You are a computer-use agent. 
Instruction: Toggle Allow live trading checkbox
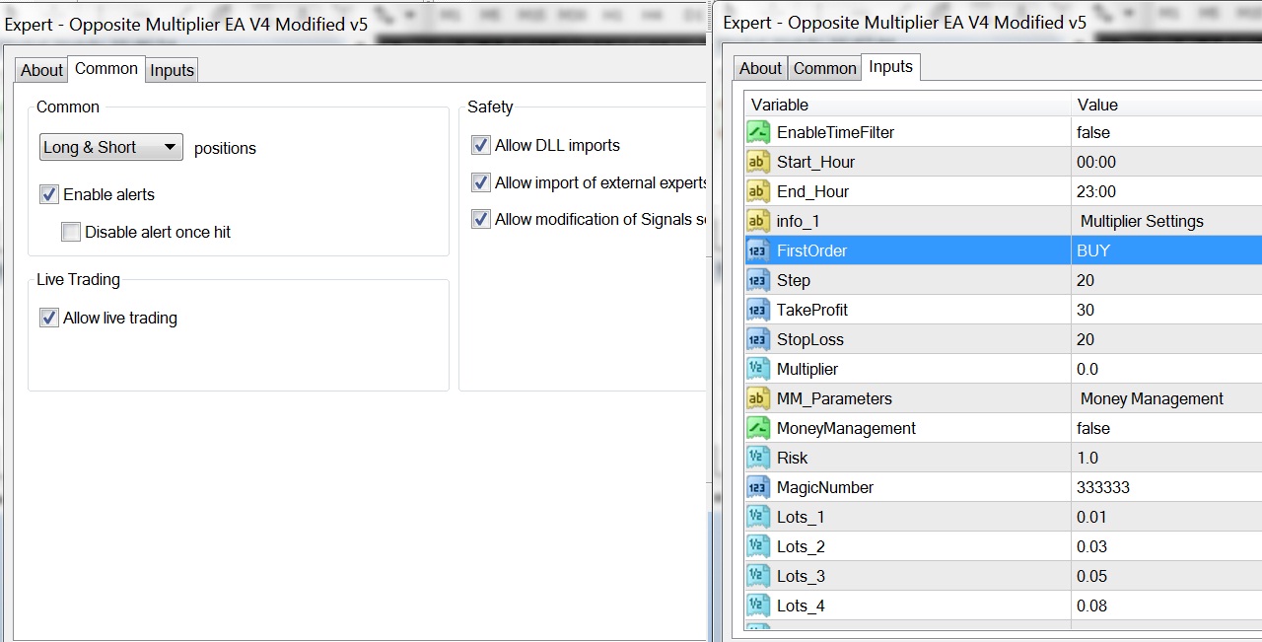(x=49, y=318)
